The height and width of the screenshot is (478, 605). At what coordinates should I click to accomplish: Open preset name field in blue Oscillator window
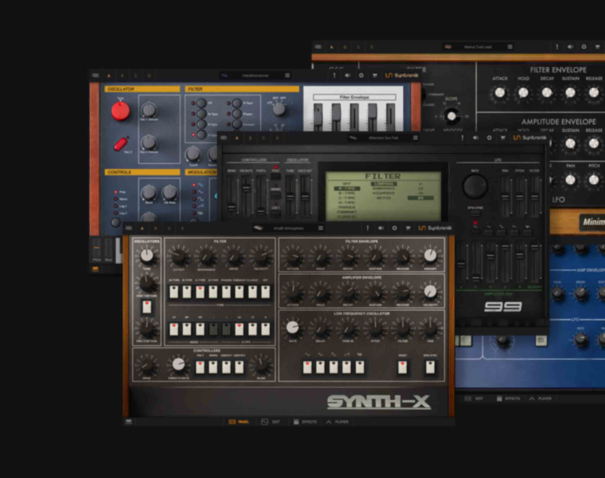point(255,75)
